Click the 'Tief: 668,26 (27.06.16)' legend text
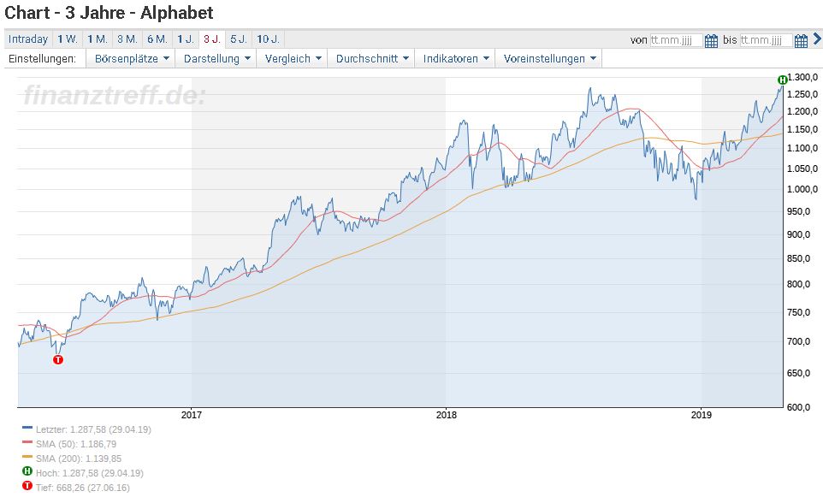Viewport: 823px width, 497px height. coord(82,488)
